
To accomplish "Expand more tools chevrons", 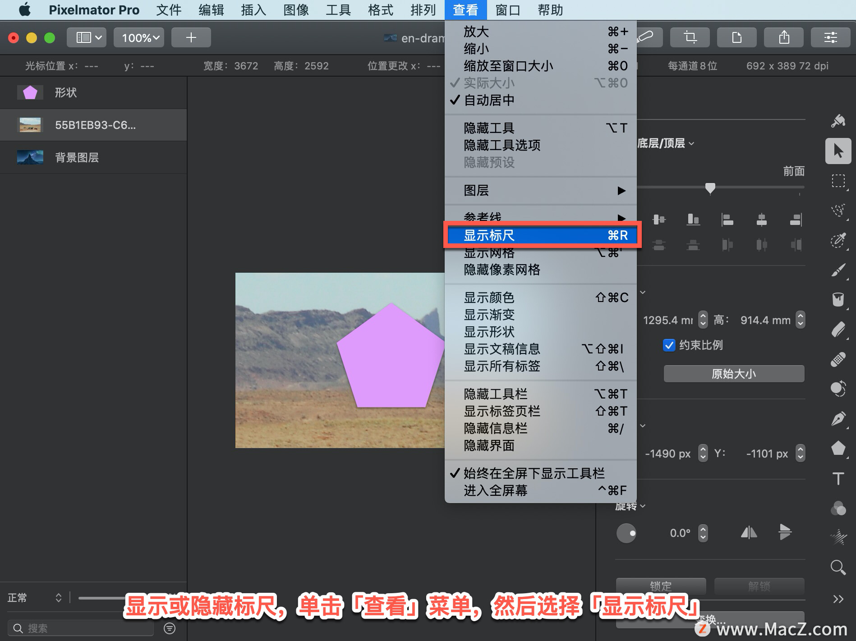I will pos(838,599).
